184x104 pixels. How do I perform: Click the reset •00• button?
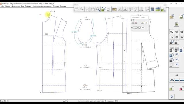point(172,80)
